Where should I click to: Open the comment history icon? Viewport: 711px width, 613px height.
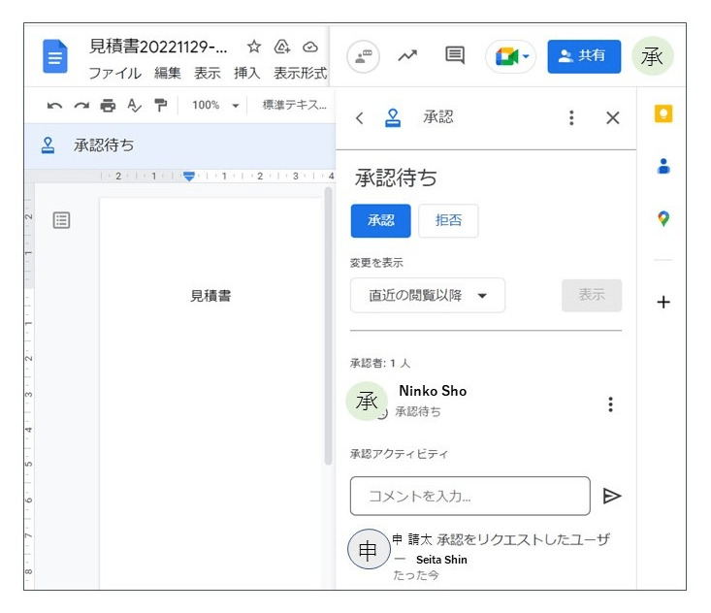click(x=454, y=55)
